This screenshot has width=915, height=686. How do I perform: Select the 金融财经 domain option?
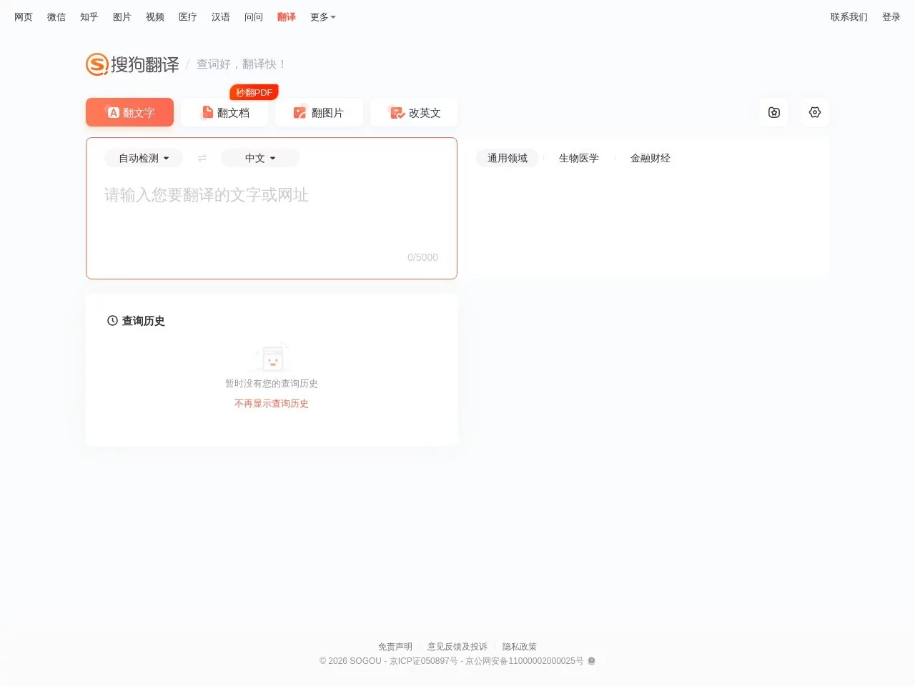click(650, 158)
